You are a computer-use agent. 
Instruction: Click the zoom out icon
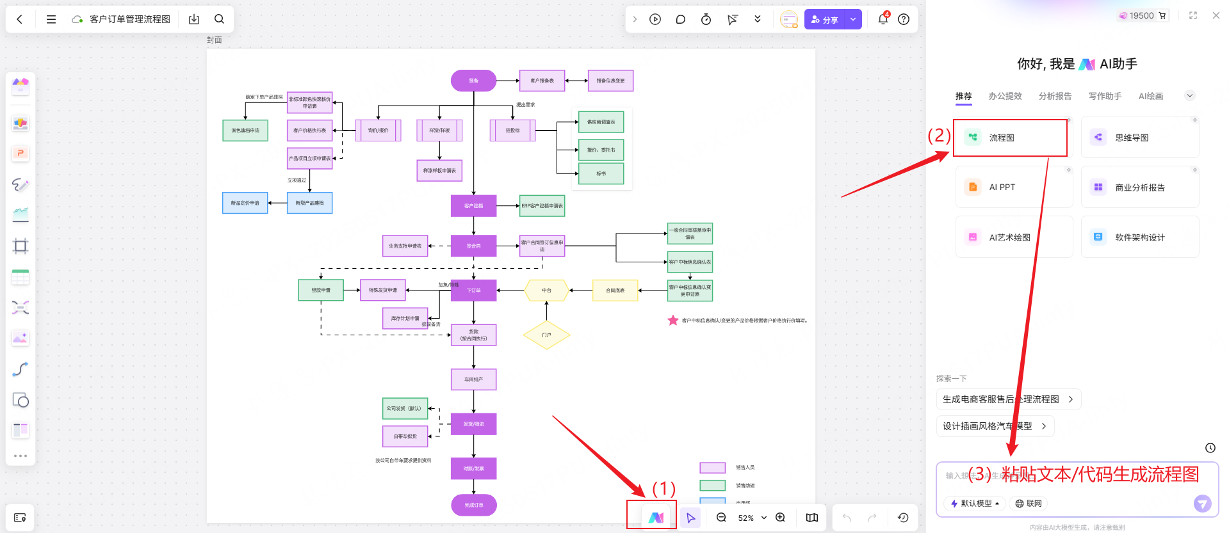(721, 518)
